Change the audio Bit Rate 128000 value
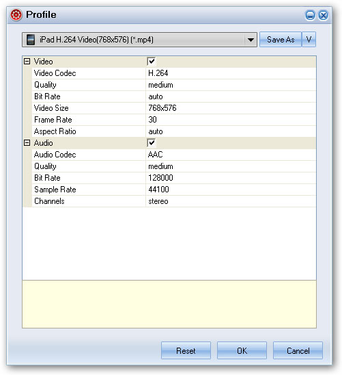The width and height of the screenshot is (342, 375). coord(231,178)
